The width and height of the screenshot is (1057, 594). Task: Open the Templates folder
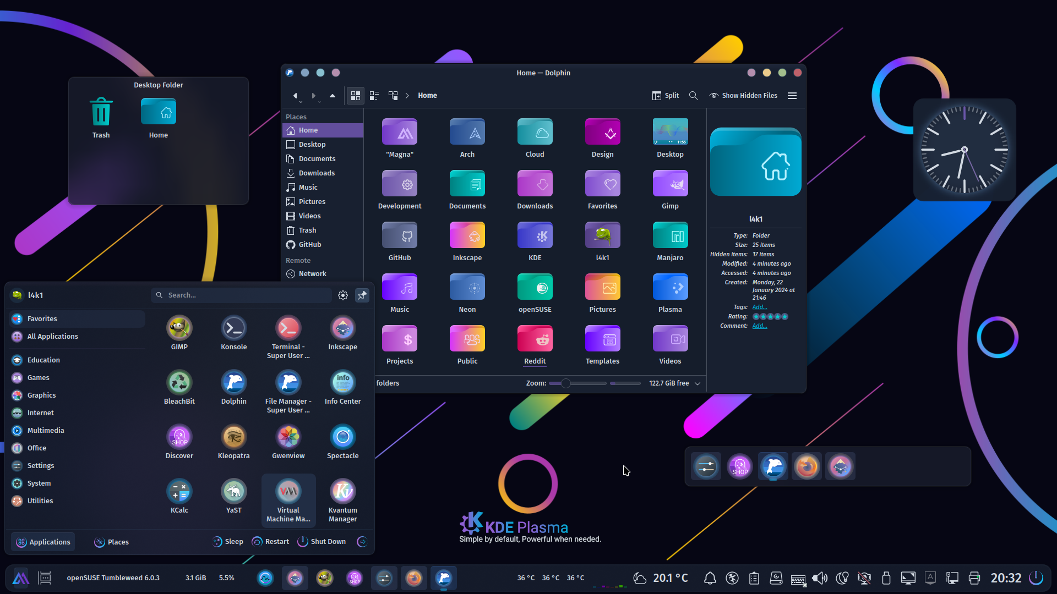point(602,344)
